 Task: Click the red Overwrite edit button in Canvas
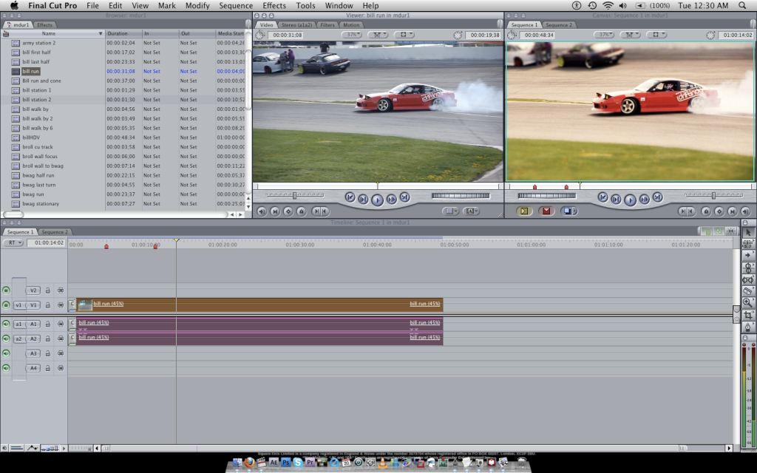pyautogui.click(x=546, y=211)
